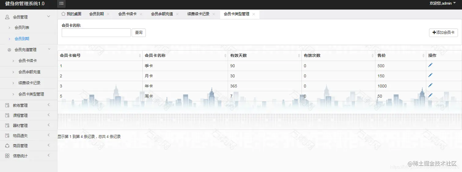Close the 会员卡类型管理 tab

pos(254,14)
